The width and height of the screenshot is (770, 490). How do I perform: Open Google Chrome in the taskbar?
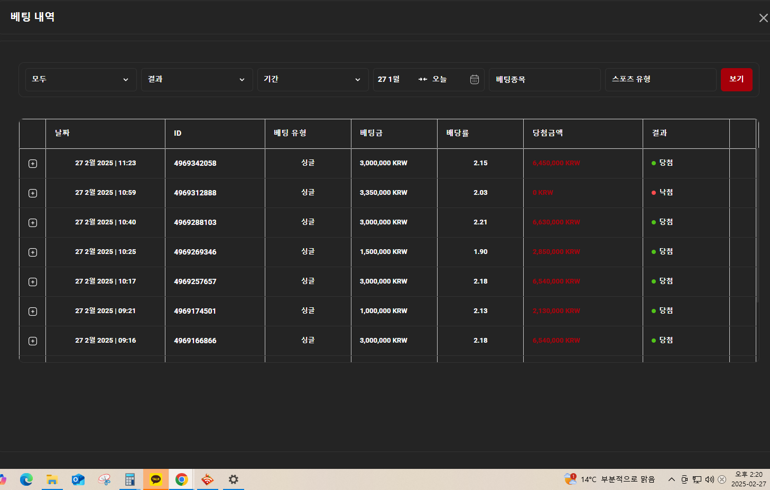pos(181,479)
